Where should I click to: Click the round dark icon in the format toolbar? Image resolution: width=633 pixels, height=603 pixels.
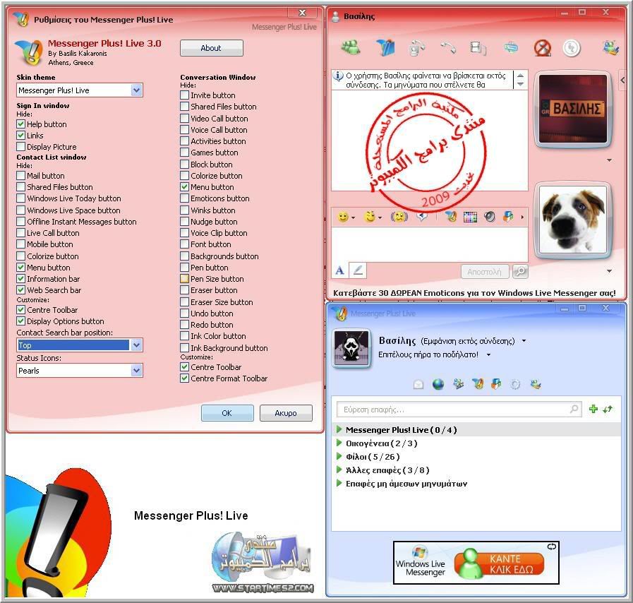[x=489, y=217]
